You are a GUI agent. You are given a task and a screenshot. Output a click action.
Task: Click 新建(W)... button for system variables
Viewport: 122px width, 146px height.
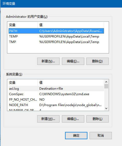(x=48, y=119)
